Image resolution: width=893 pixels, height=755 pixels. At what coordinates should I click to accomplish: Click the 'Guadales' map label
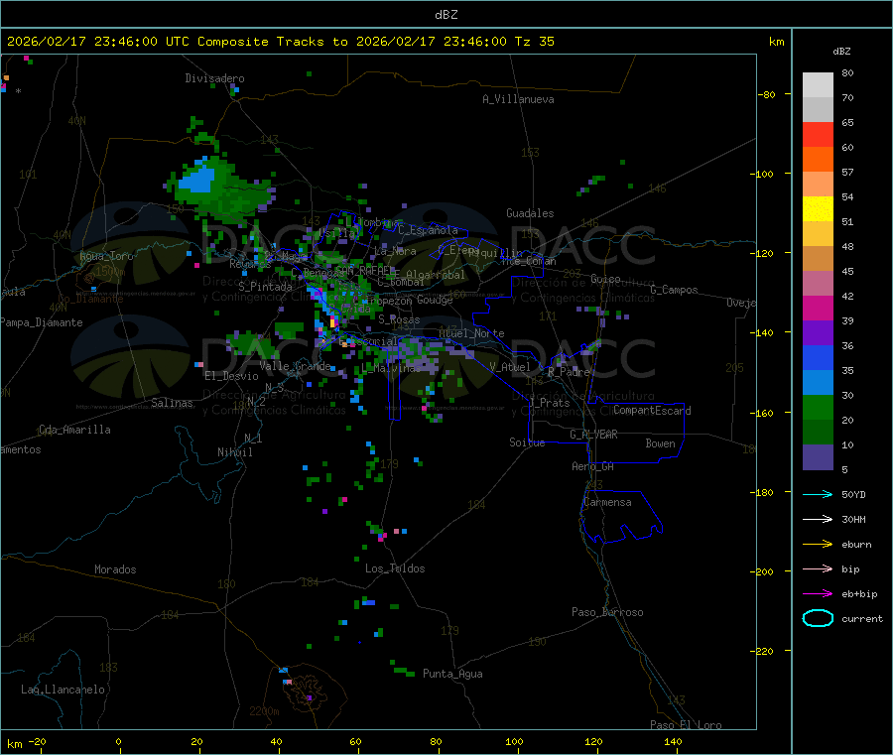coord(530,213)
